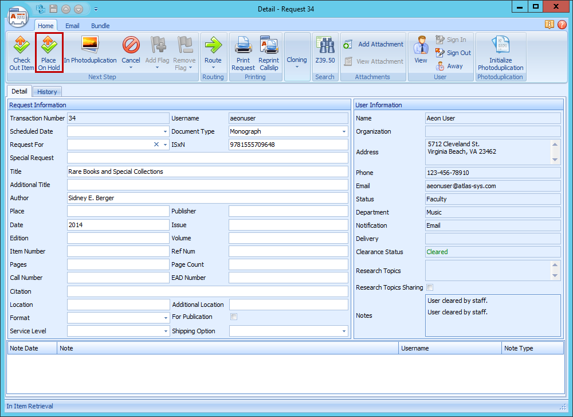573x417 pixels.
Task: Click the Initialize Photoduplication icon
Action: 501,53
